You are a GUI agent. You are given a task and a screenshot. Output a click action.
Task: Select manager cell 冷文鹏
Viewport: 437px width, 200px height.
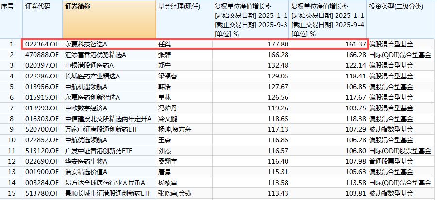(x=167, y=119)
